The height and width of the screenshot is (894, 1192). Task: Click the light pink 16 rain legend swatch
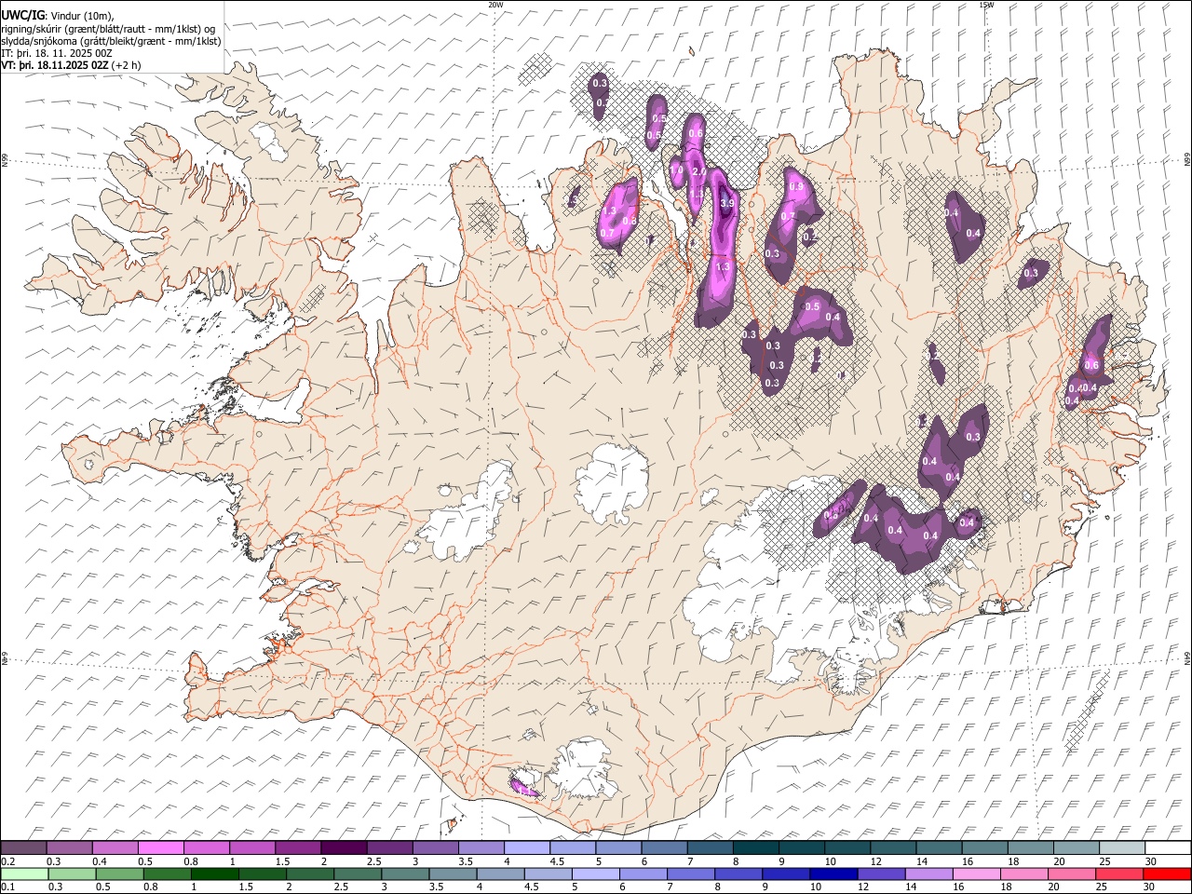[x=978, y=874]
